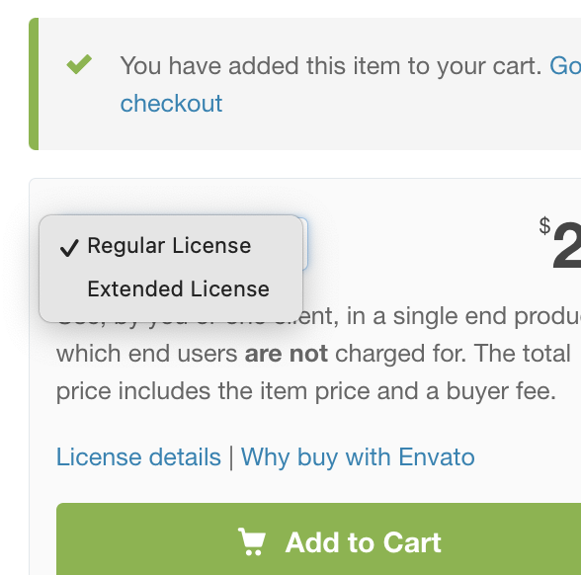This screenshot has width=581, height=575.
Task: Click the large bold price figure
Action: (566, 245)
